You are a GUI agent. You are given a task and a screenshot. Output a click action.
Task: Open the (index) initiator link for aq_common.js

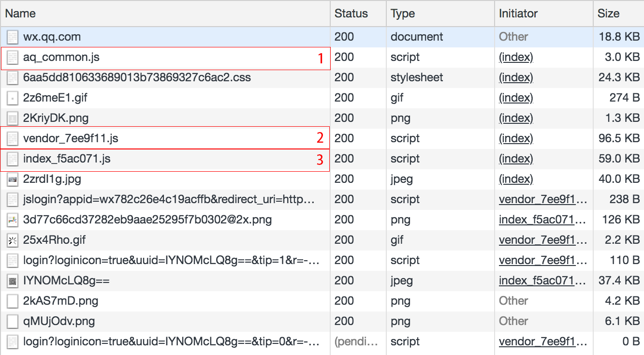click(516, 58)
